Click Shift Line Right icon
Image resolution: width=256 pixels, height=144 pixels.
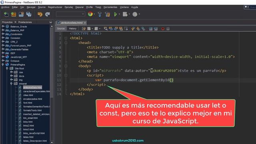coord(156,29)
